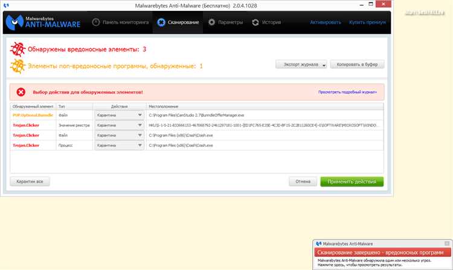Screen dimensions: 453x270
Task: Close the scan completed notification popup
Action: [x=447, y=243]
